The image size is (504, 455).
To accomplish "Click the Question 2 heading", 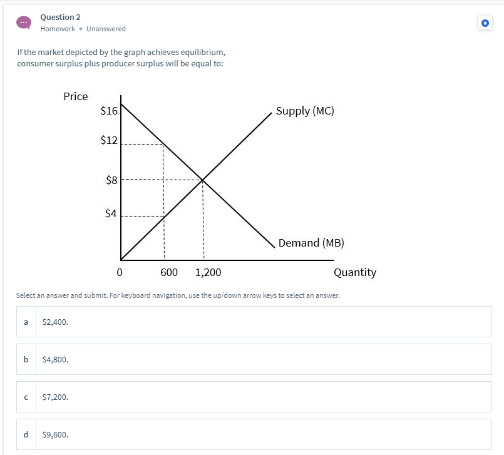I will (x=60, y=17).
